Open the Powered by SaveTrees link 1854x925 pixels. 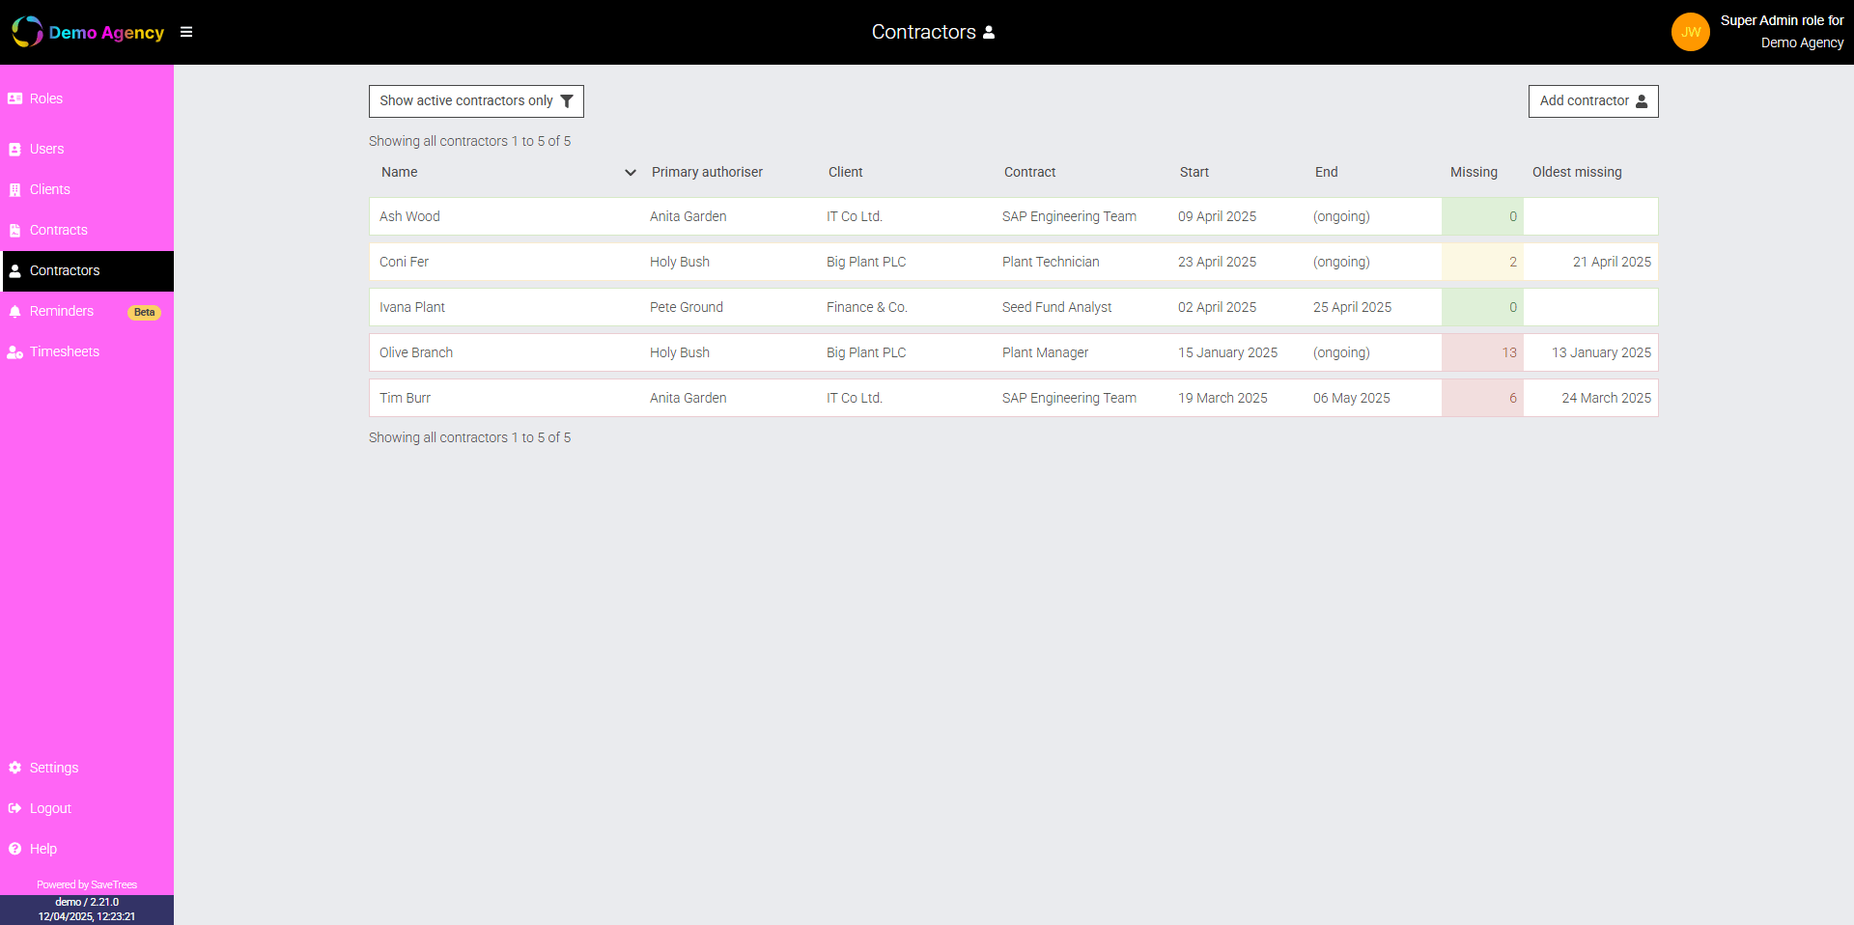87,884
